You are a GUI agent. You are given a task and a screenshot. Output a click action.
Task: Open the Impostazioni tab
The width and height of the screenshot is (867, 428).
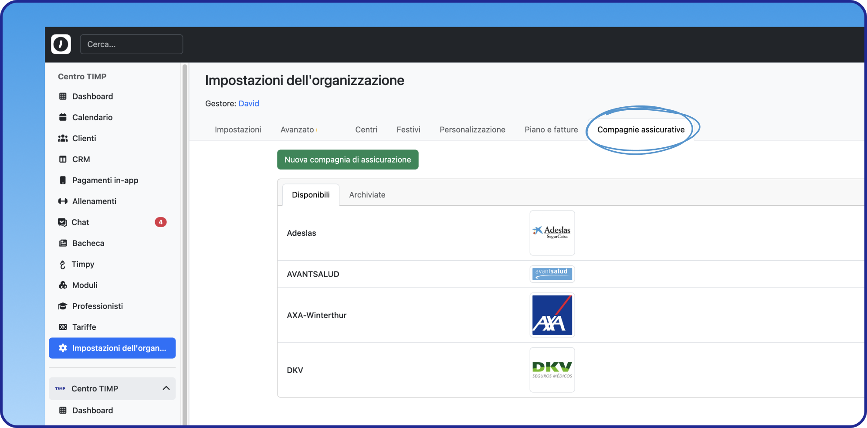(x=238, y=129)
